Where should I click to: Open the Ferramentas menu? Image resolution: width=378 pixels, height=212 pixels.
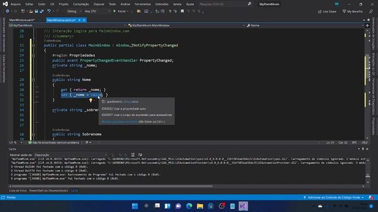pos(143,4)
